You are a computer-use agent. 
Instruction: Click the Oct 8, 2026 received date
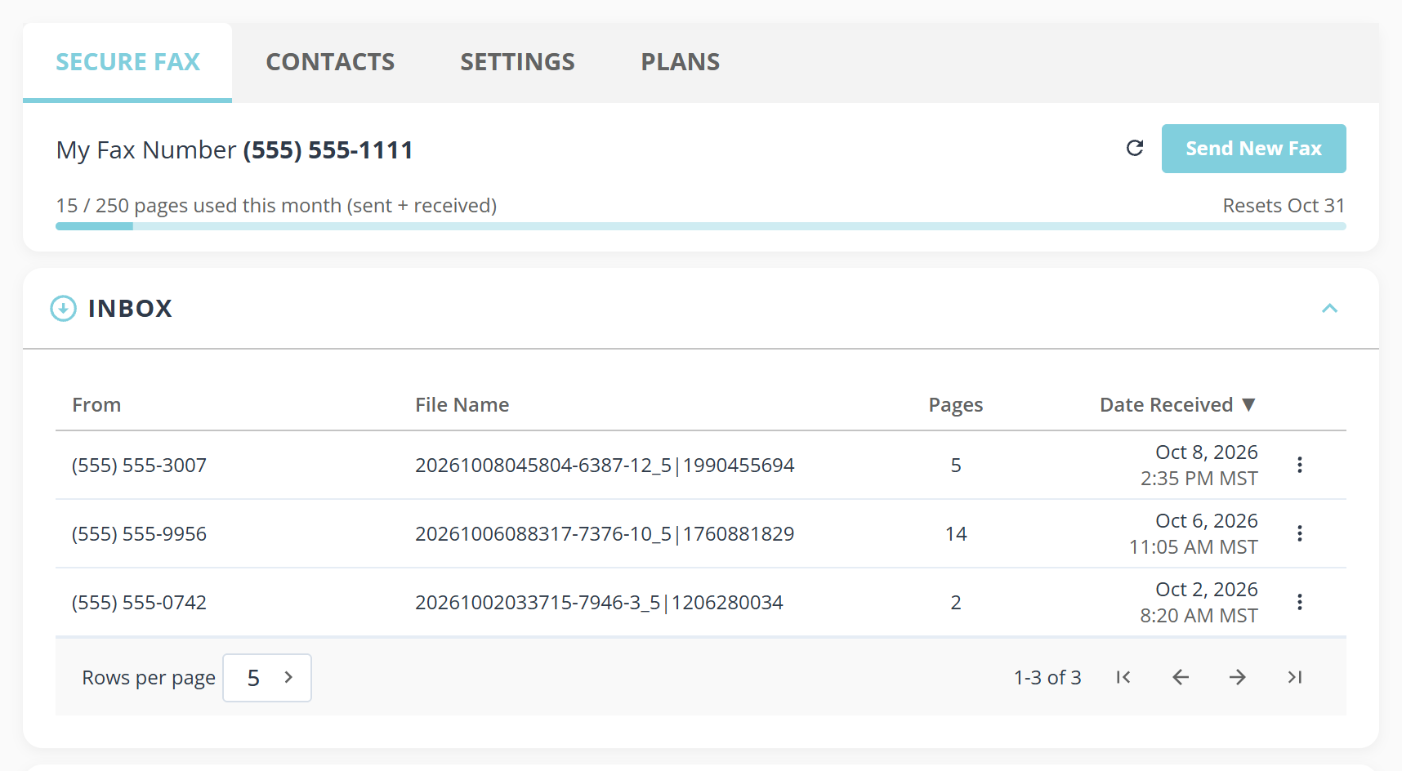click(x=1207, y=452)
